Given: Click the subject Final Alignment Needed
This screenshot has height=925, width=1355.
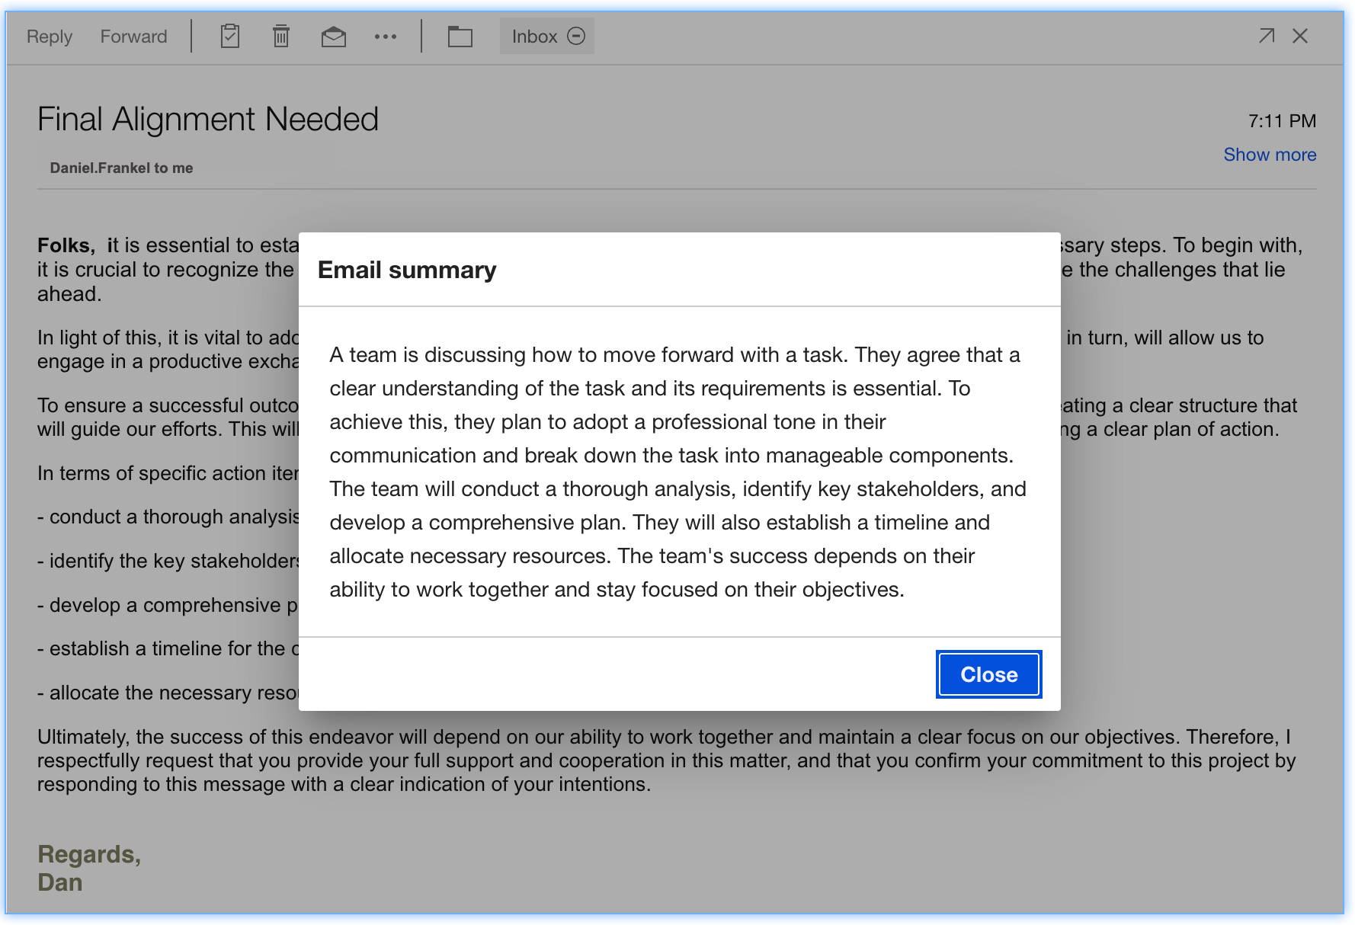Looking at the screenshot, I should 208,120.
